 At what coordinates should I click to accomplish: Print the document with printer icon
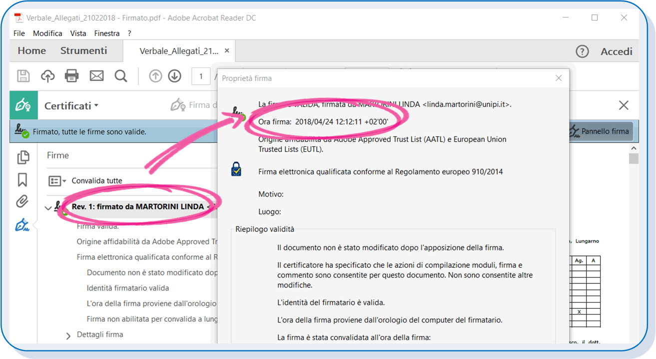coord(72,76)
